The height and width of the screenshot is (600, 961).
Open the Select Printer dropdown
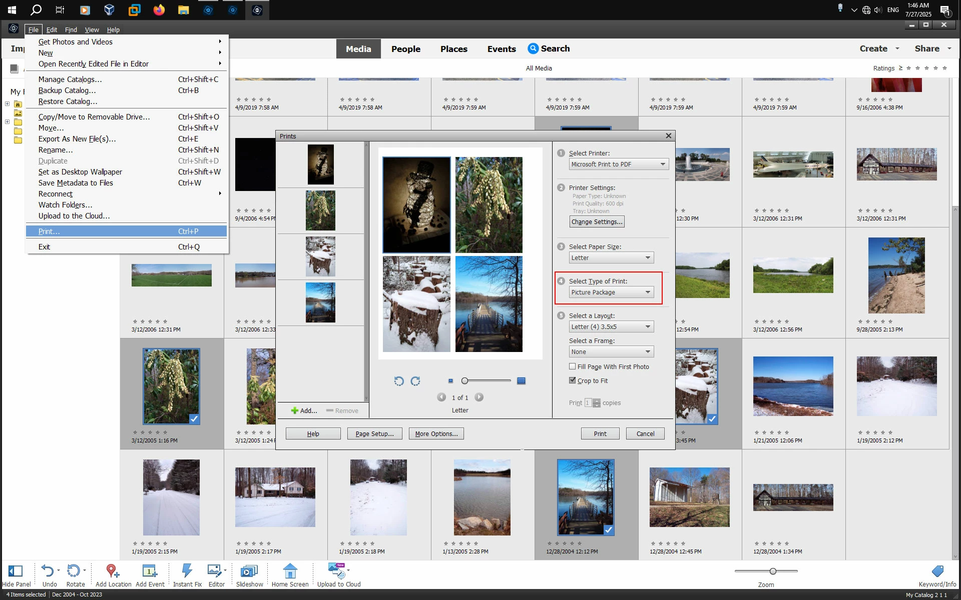click(619, 164)
